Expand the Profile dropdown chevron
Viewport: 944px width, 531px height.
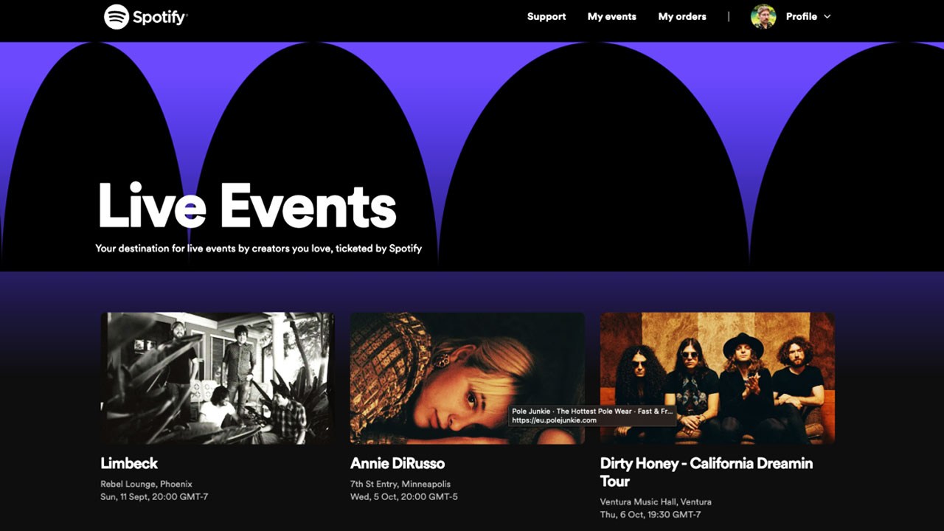point(827,16)
